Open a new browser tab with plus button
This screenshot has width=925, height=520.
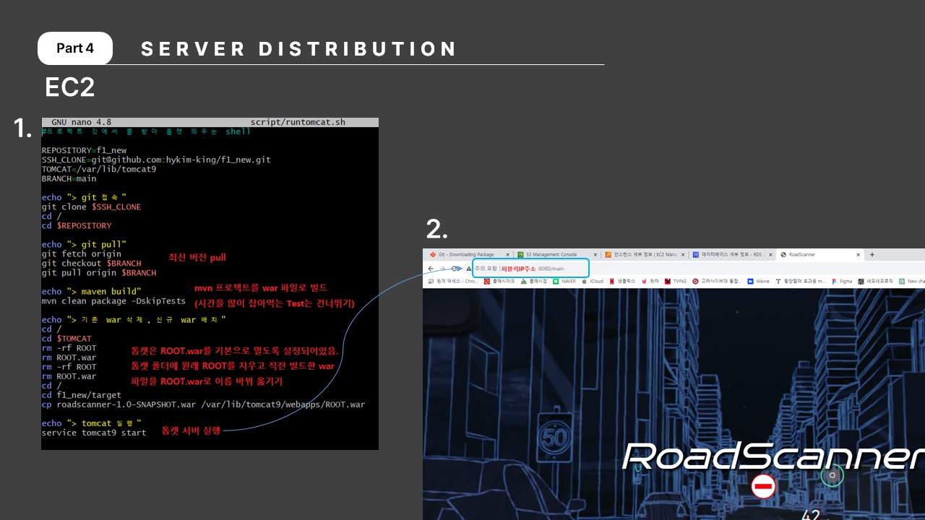click(872, 254)
